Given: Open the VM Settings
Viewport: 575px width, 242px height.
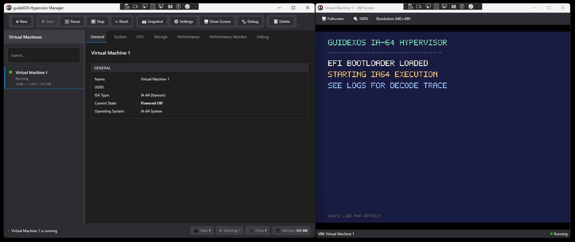Looking at the screenshot, I should 183,22.
